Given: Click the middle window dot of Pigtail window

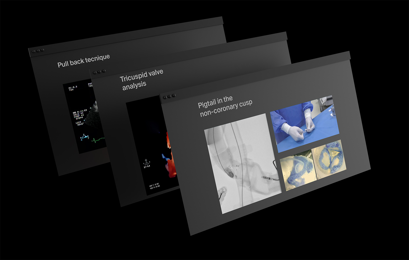Looking at the screenshot, I should [169, 96].
